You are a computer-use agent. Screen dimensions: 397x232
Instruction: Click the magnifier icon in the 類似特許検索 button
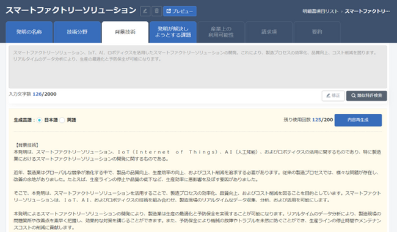click(353, 96)
